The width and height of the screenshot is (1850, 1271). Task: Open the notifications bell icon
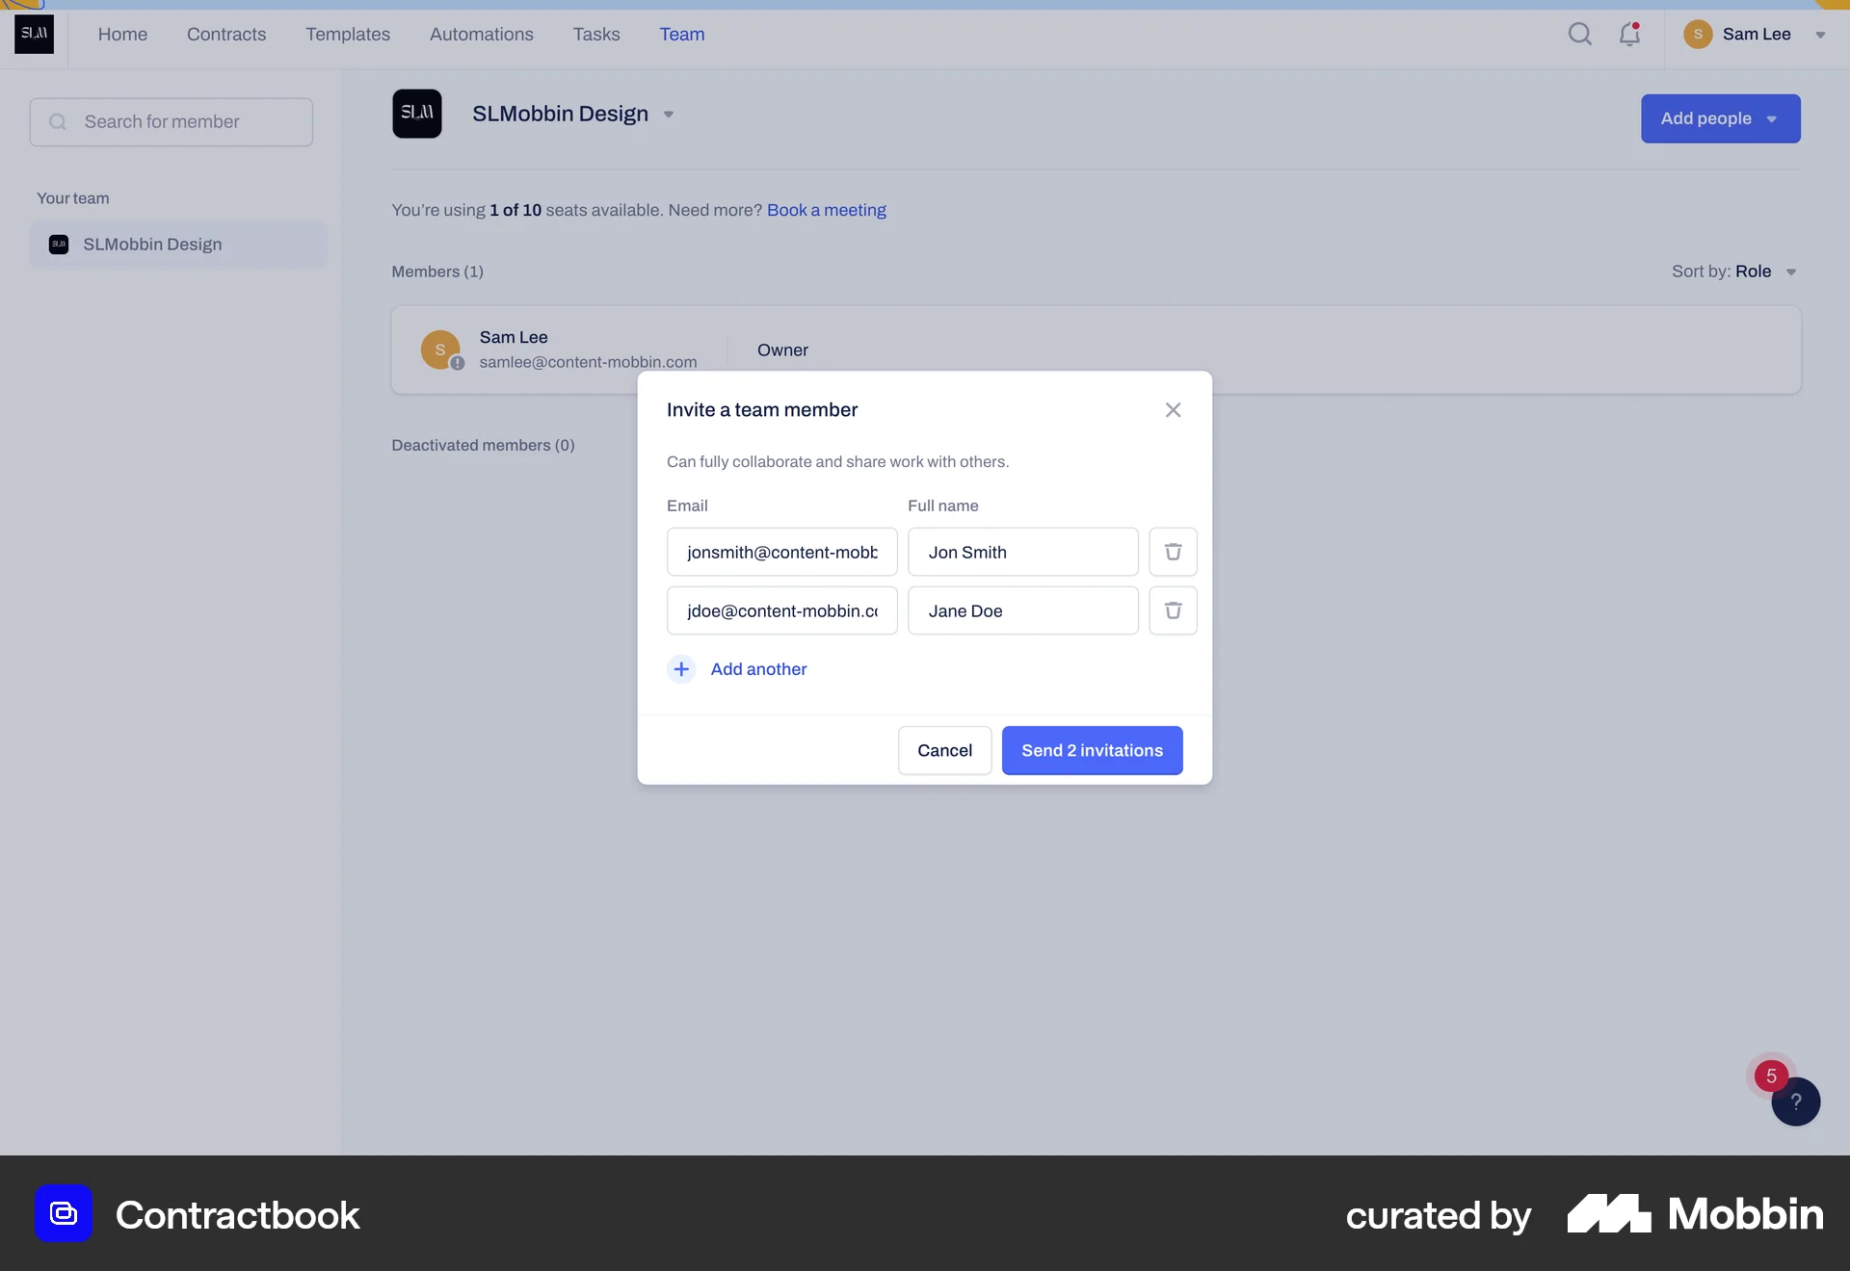coord(1629,34)
